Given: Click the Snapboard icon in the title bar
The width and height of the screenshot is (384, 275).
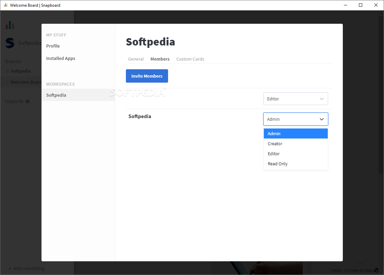Looking at the screenshot, I should pyautogui.click(x=6, y=5).
